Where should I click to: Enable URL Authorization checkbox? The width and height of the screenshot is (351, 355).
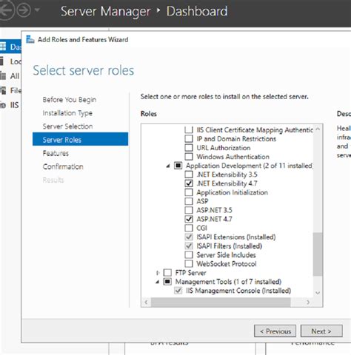tap(189, 147)
